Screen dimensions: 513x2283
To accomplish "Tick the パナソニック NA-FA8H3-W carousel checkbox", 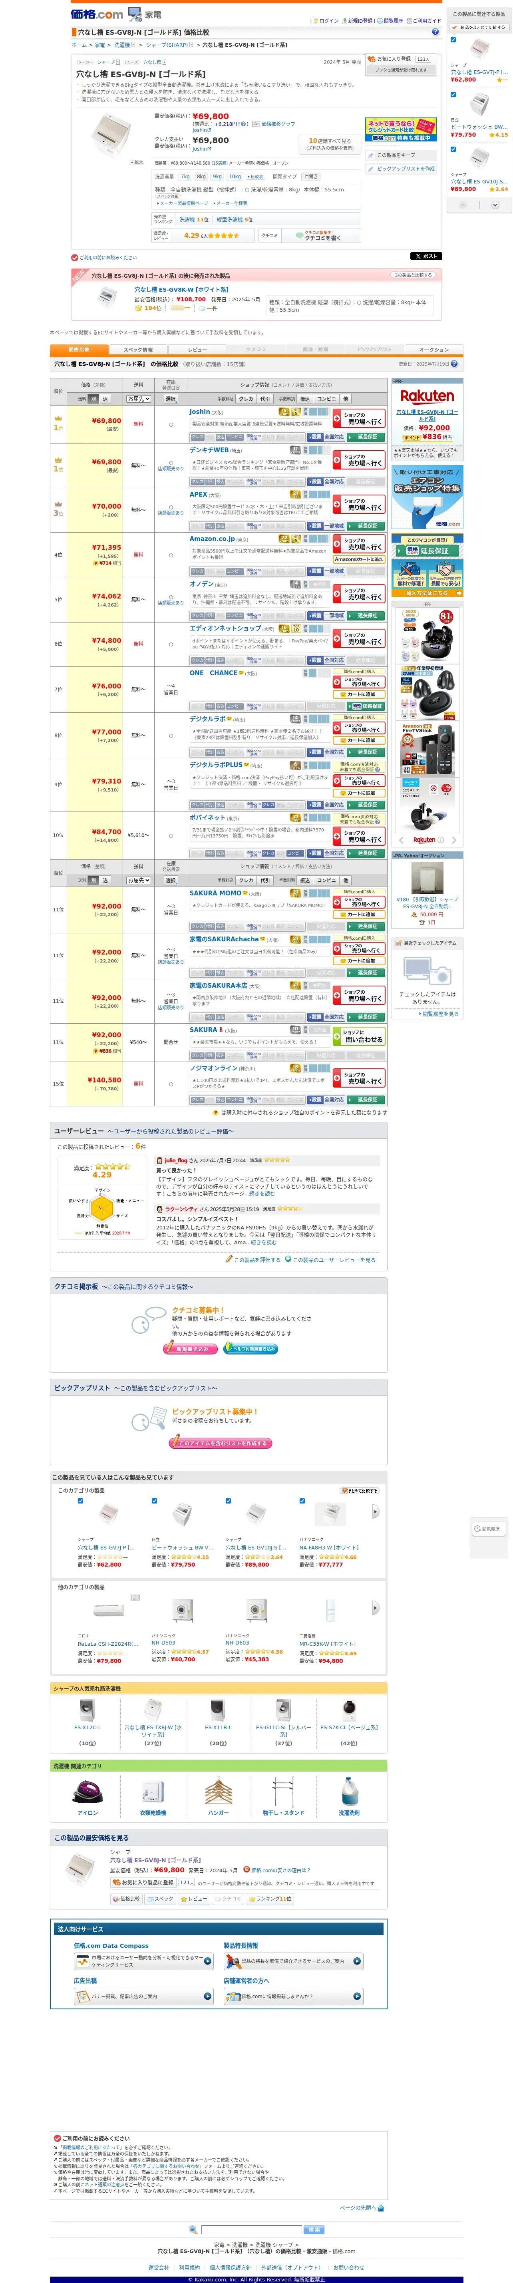I will pos(302,1500).
